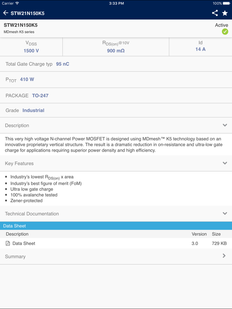This screenshot has height=309, width=232.
Task: Tap the PTOT 410 W value
Action: 27,79
